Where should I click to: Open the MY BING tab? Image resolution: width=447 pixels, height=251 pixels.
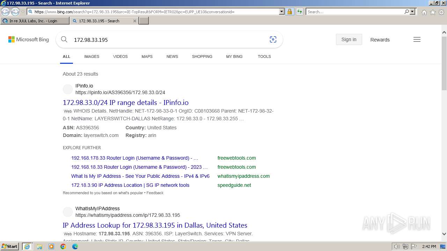coord(234,56)
